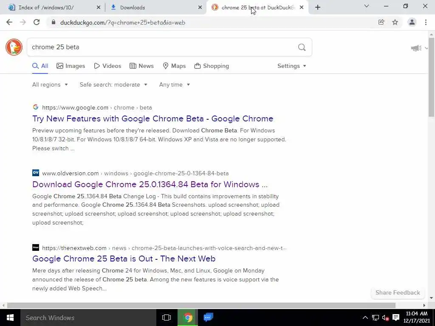Open the Any time filter dropdown
Image resolution: width=435 pixels, height=326 pixels.
coord(175,84)
